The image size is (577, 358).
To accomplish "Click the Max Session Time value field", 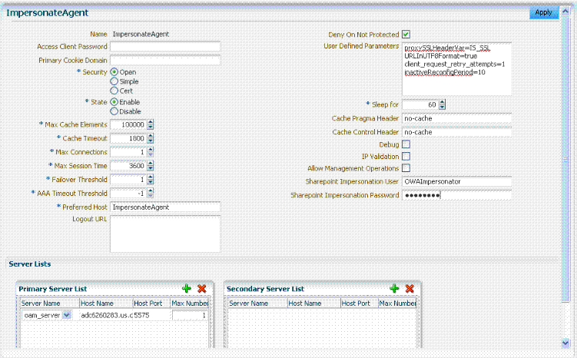I will tap(128, 166).
